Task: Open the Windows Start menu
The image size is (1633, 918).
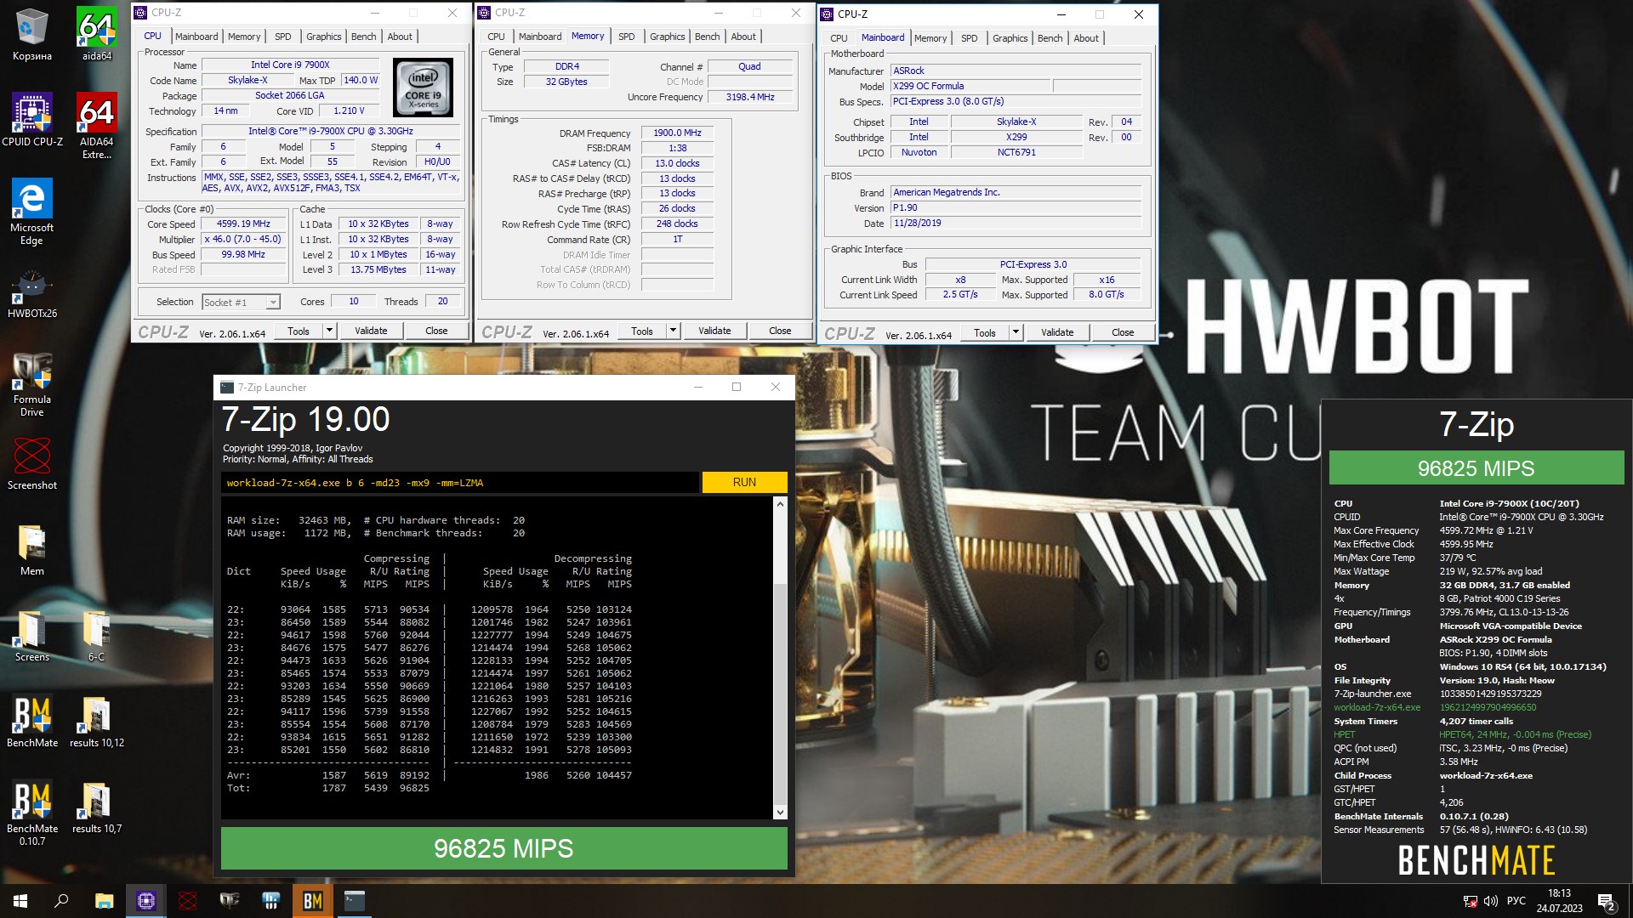Action: (x=20, y=901)
